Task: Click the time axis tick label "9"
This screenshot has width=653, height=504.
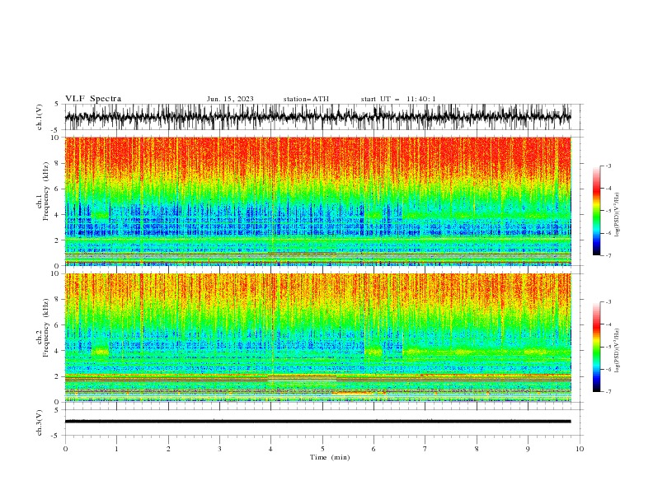Action: pos(528,449)
